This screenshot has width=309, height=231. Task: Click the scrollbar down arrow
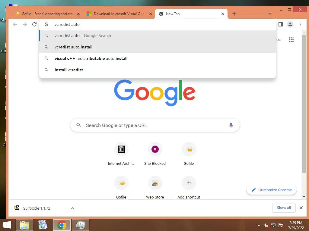(304, 197)
